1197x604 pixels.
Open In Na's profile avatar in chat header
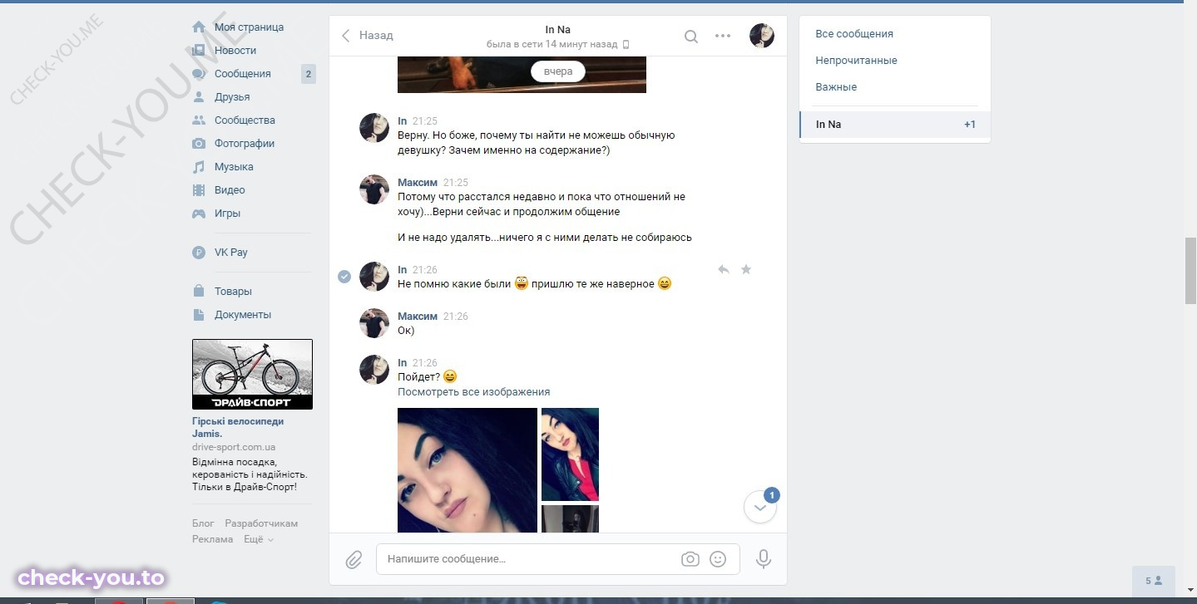(762, 36)
